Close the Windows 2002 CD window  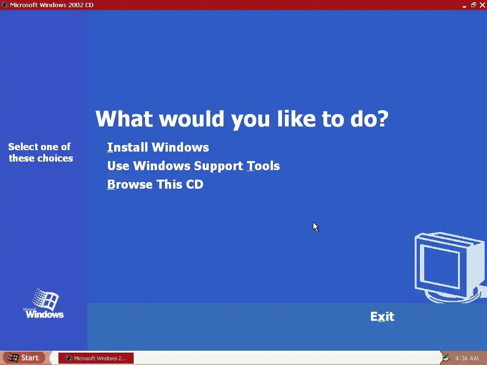tap(482, 5)
